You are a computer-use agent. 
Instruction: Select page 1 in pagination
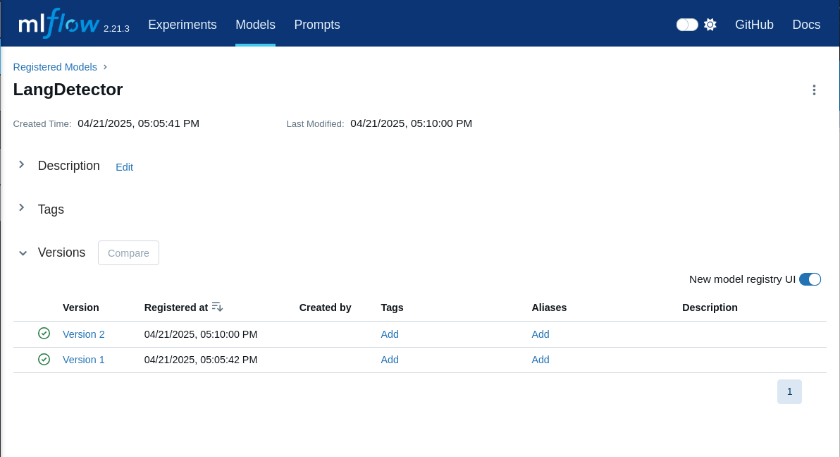(789, 391)
